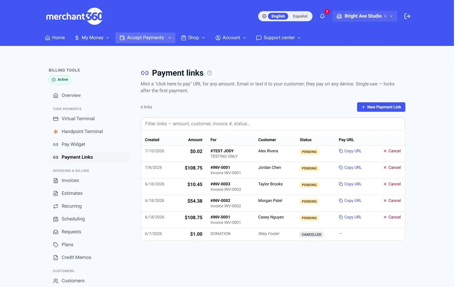Expand the Accept Payments menu
Screen dimensions: 459x287
pyautogui.click(x=145, y=38)
